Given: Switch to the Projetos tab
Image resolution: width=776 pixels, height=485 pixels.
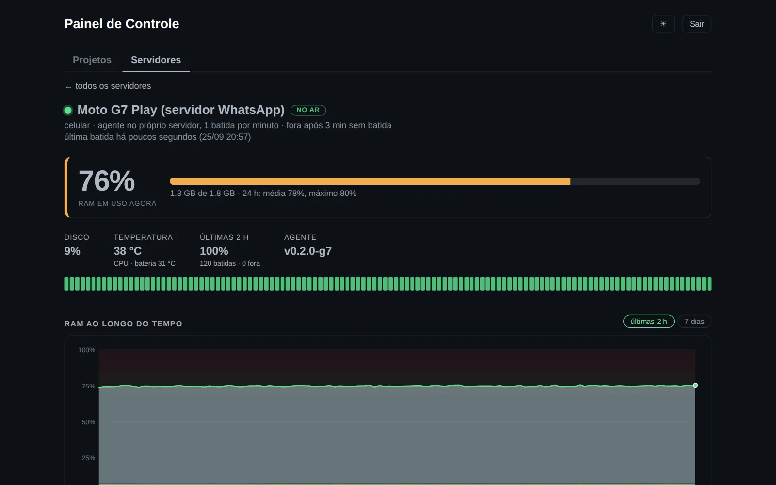Looking at the screenshot, I should click(92, 60).
